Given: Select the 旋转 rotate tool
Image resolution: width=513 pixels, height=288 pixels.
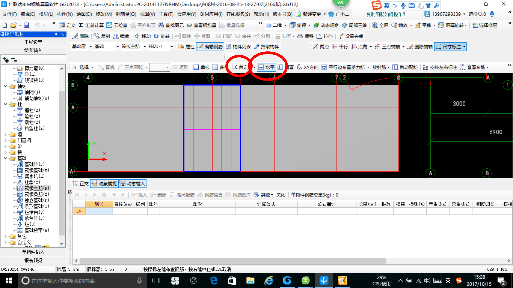Looking at the screenshot, I should coord(161,36).
